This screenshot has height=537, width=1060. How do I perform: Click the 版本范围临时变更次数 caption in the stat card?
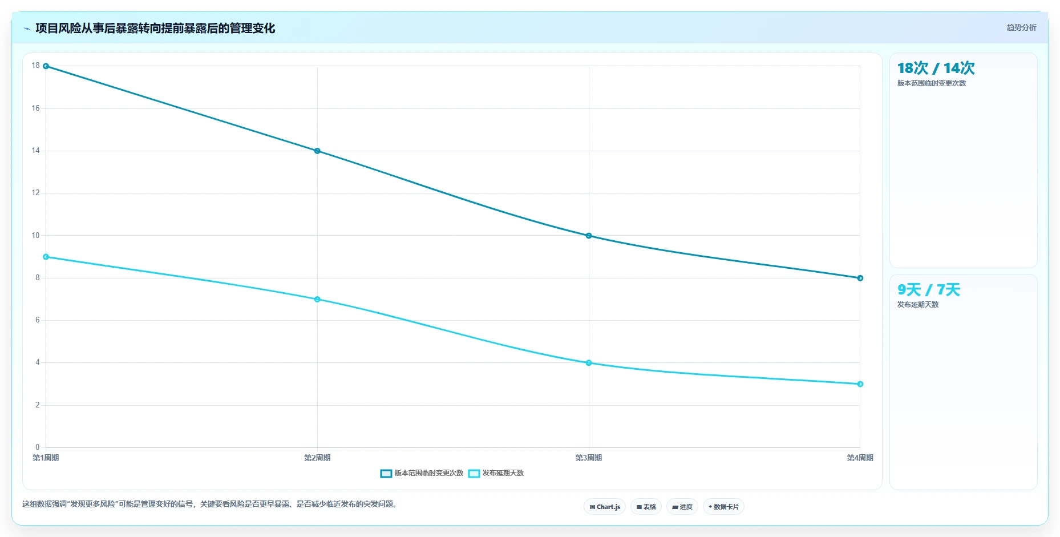tap(932, 83)
